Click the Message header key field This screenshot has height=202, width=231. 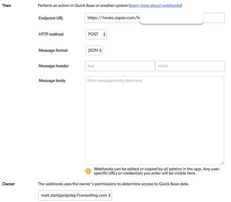tap(120, 66)
